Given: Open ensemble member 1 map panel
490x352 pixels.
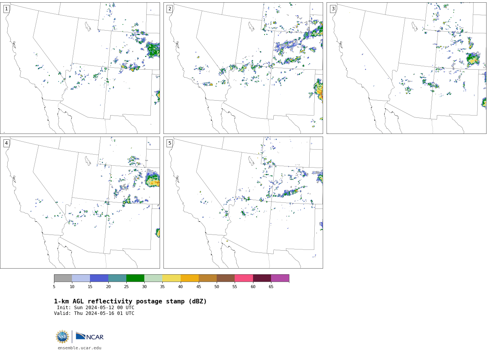Looking at the screenshot, I should tap(80, 68).
